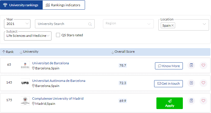Add Universitat de Barcelona to compare list
211x113 pixels.
click(191, 65)
